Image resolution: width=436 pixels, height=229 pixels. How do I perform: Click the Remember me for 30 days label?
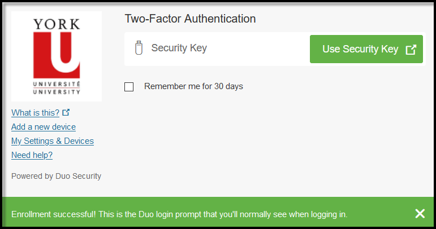tap(193, 86)
